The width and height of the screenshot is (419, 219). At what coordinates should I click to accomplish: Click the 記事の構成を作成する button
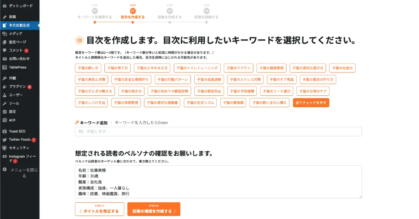[x=154, y=209]
